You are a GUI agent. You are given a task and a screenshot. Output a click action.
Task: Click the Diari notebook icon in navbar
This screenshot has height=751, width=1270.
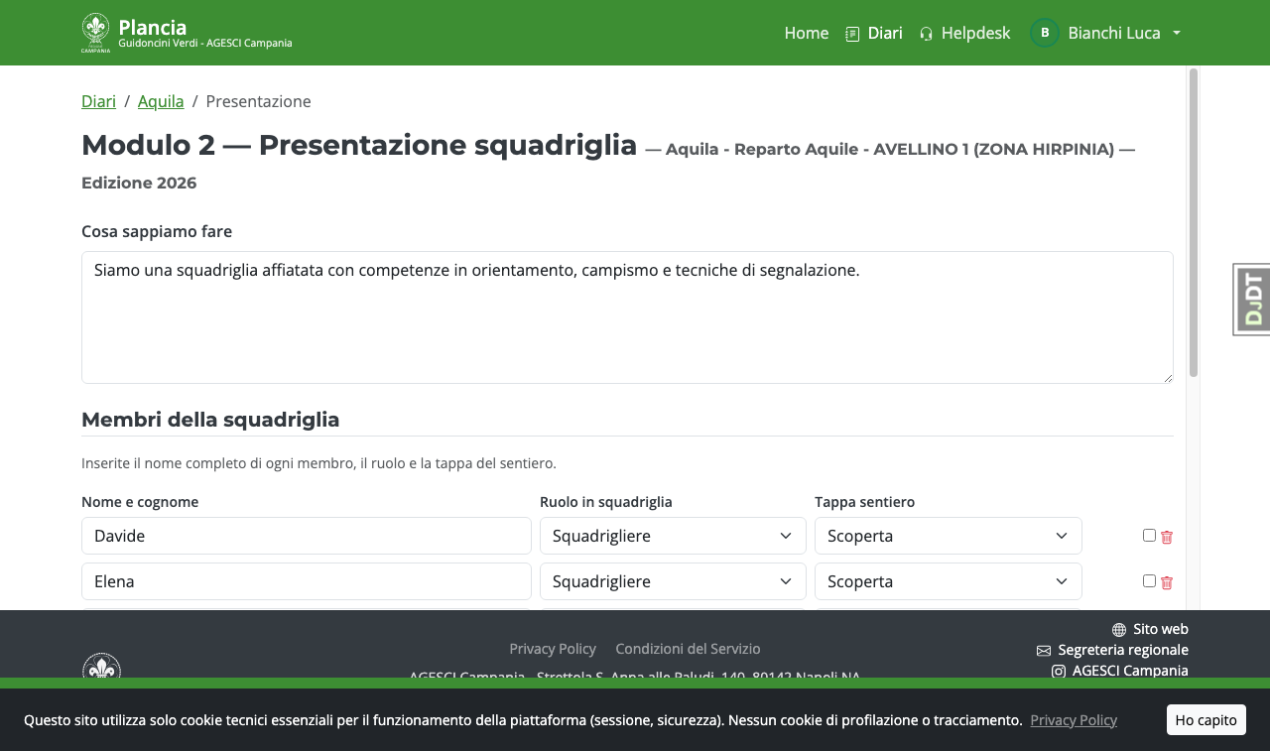pos(852,34)
